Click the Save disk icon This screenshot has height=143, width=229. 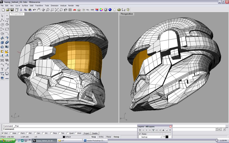(x=12, y=10)
